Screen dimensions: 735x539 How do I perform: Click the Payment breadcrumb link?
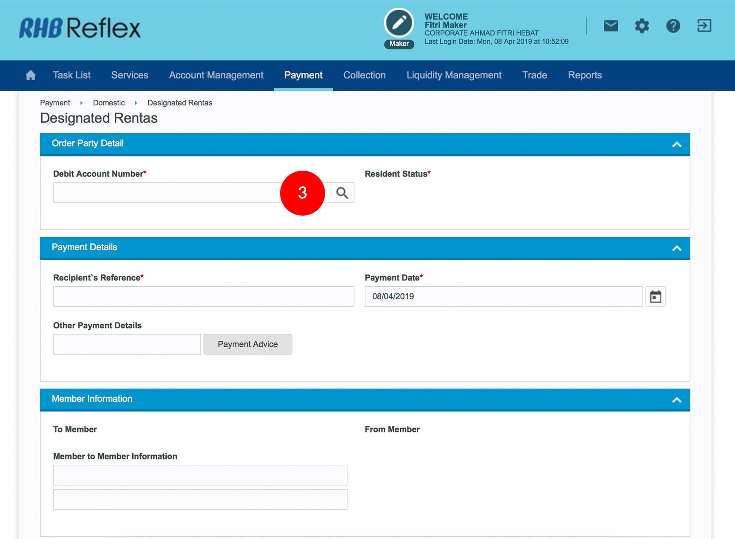click(55, 103)
